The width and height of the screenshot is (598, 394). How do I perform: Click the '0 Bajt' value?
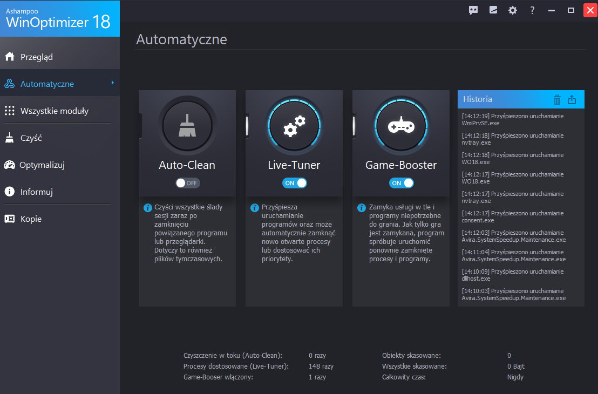tap(516, 366)
